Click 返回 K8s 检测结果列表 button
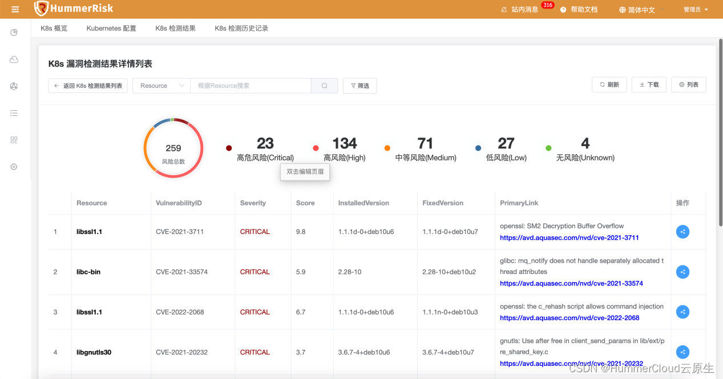The height and width of the screenshot is (379, 723). click(88, 86)
